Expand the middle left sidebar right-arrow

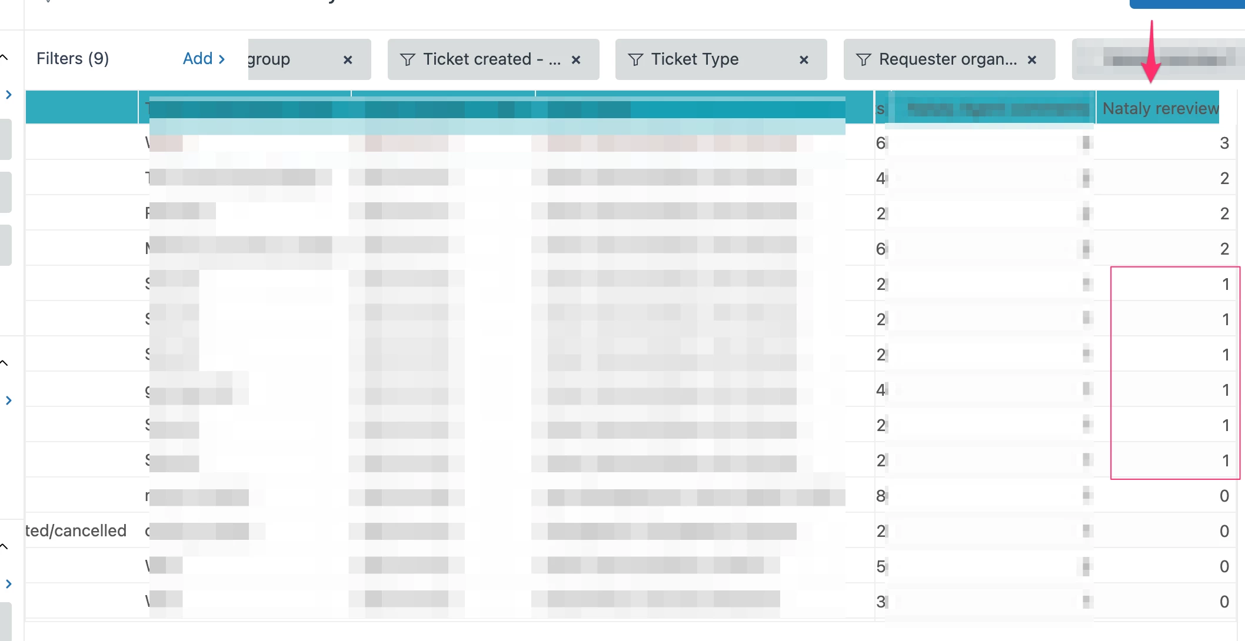(8, 400)
